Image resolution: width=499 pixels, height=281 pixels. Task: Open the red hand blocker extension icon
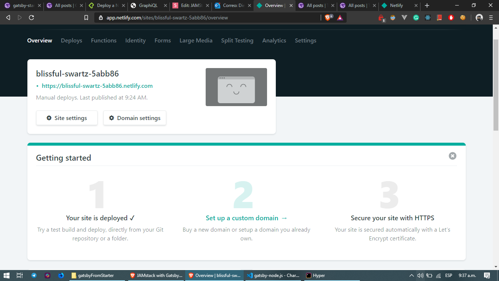click(451, 18)
